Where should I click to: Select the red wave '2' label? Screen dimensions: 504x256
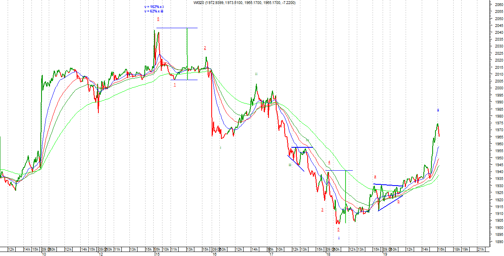tap(205, 48)
